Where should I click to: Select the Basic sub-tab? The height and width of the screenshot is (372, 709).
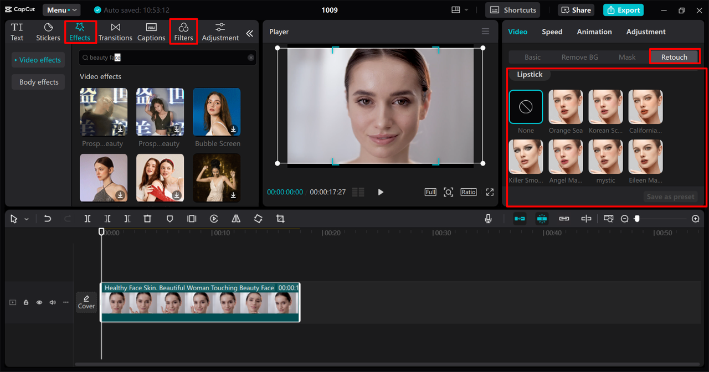(532, 57)
